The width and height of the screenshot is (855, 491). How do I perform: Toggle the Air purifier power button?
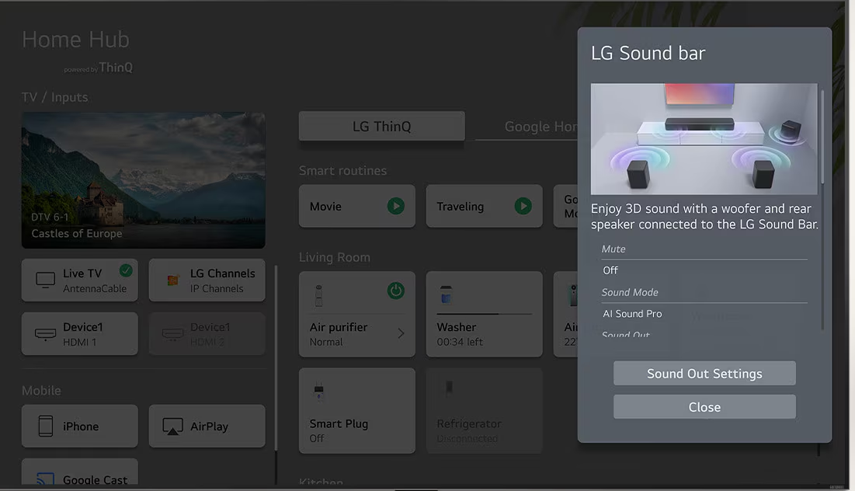(x=396, y=291)
